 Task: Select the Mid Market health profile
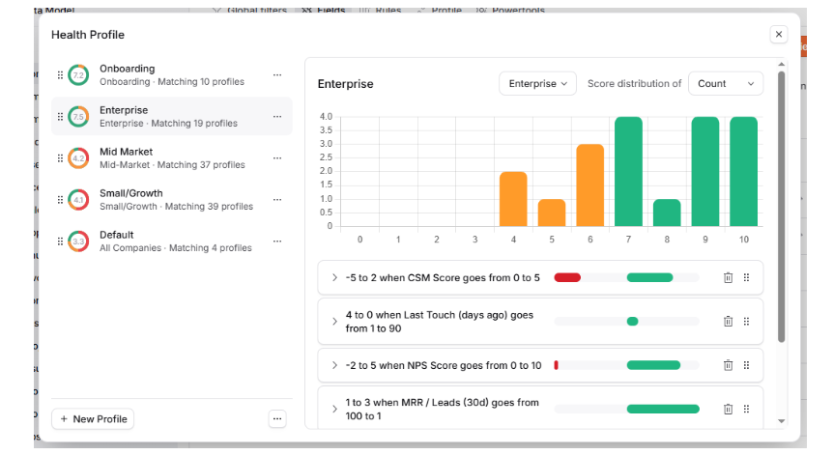click(x=172, y=157)
